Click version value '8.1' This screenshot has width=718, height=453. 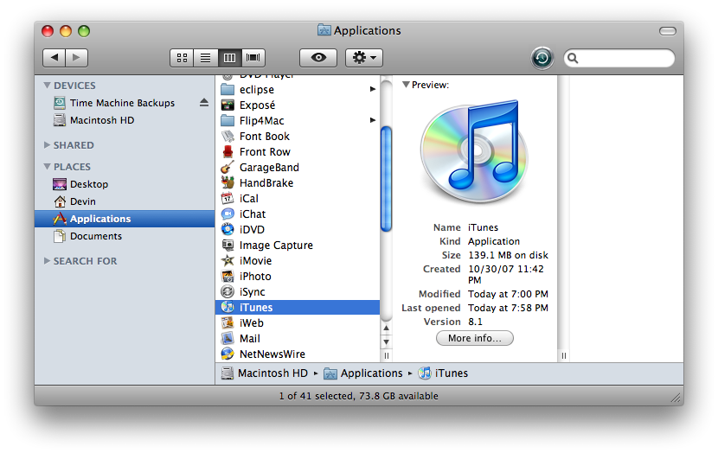click(x=475, y=322)
